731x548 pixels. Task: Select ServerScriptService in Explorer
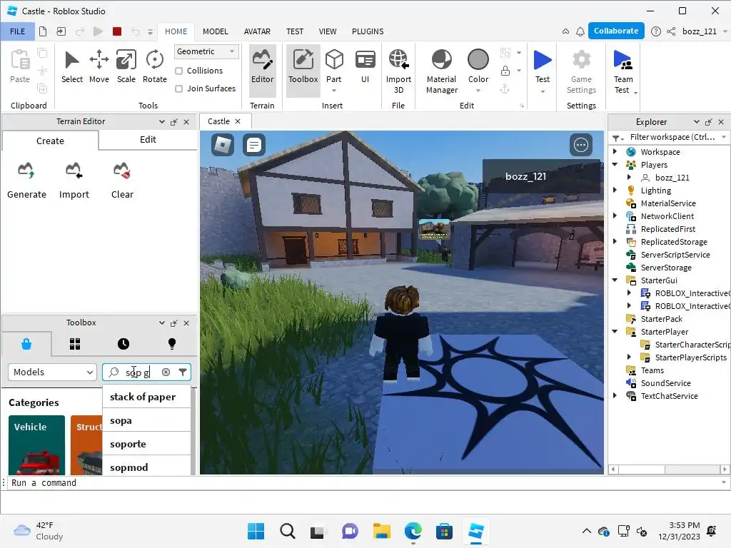(x=675, y=255)
